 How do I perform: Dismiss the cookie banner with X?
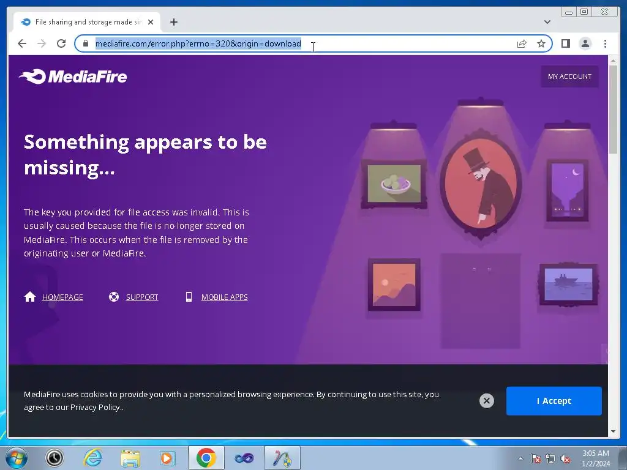tap(487, 400)
